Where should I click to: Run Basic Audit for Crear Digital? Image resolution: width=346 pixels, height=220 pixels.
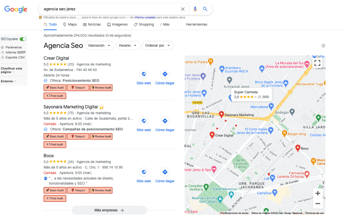55,88
